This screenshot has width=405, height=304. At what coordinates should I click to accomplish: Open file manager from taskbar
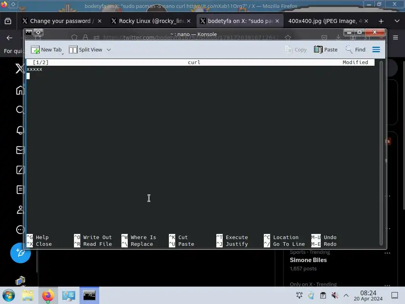tap(28, 295)
